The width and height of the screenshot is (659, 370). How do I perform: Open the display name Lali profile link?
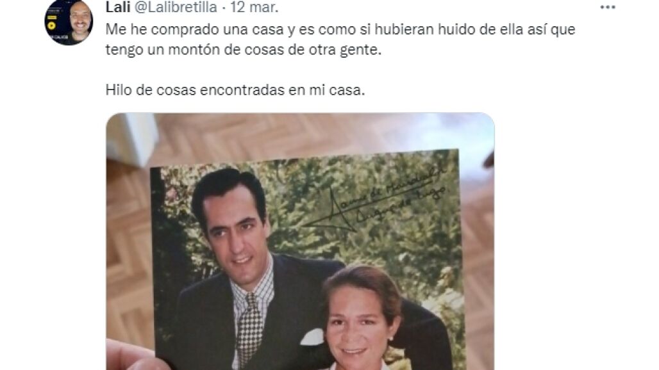click(118, 7)
